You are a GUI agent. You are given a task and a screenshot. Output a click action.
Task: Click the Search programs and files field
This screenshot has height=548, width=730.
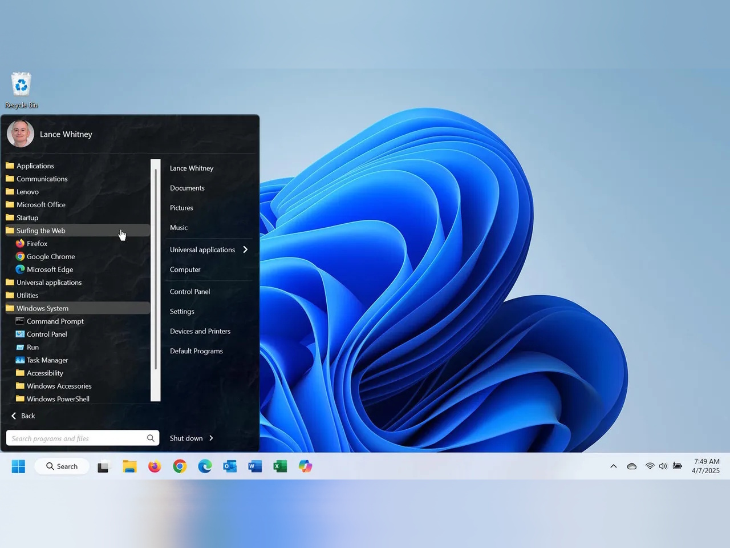click(x=75, y=438)
